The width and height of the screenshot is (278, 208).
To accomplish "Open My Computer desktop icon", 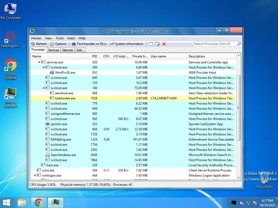I will coord(11,11).
